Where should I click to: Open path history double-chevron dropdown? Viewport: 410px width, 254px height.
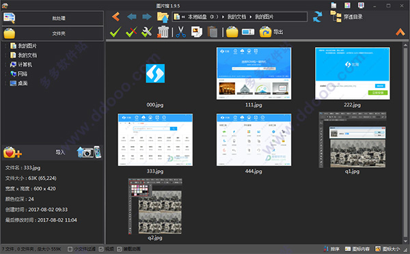click(x=183, y=16)
